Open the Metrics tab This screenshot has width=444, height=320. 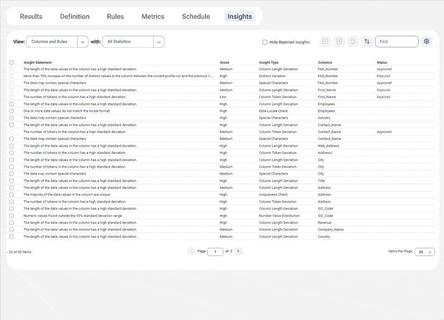coord(153,16)
